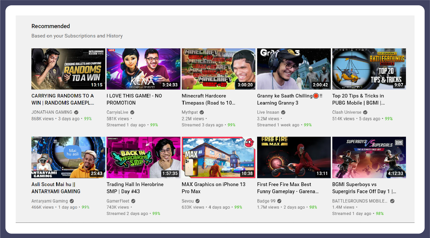Click title Asli Scout Mai hu
The height and width of the screenshot is (238, 430).
point(56,188)
